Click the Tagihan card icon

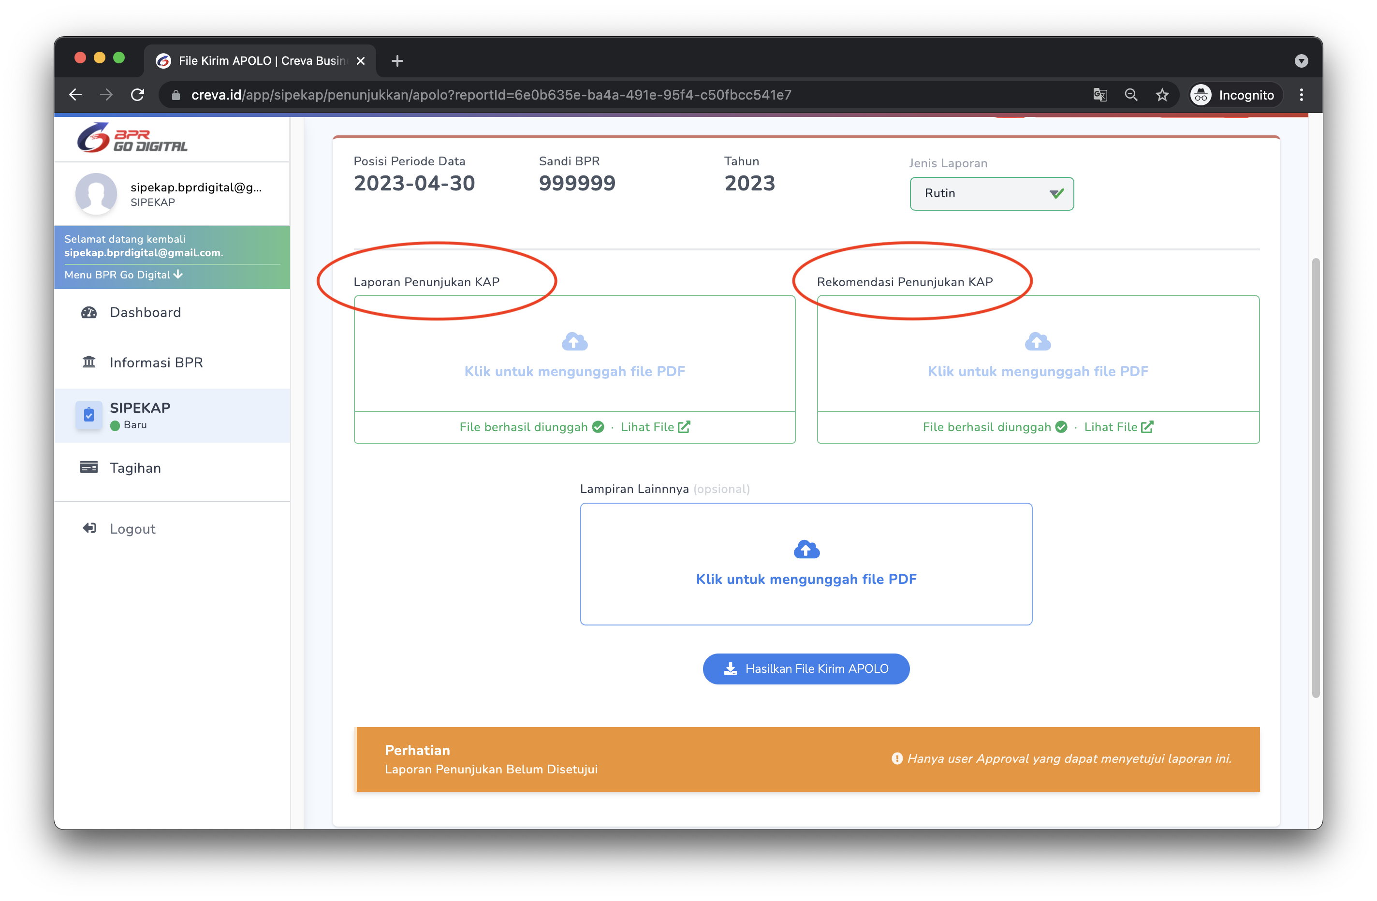[88, 467]
